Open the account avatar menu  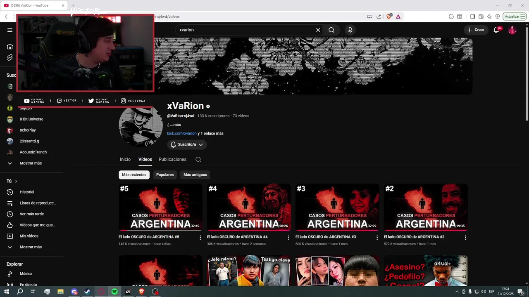click(512, 30)
